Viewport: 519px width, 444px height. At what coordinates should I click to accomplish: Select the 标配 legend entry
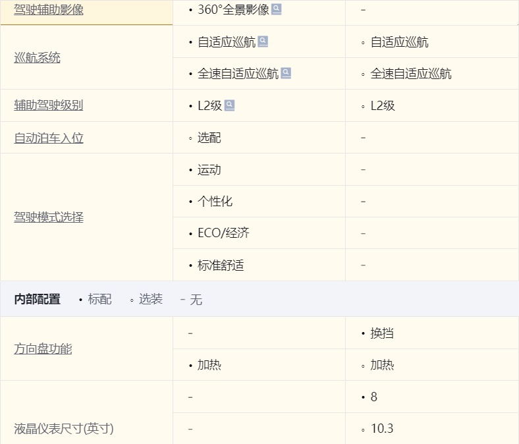99,299
